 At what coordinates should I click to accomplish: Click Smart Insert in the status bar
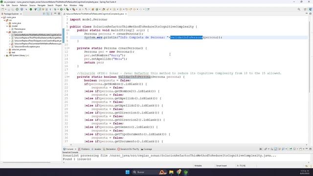(x=221, y=166)
